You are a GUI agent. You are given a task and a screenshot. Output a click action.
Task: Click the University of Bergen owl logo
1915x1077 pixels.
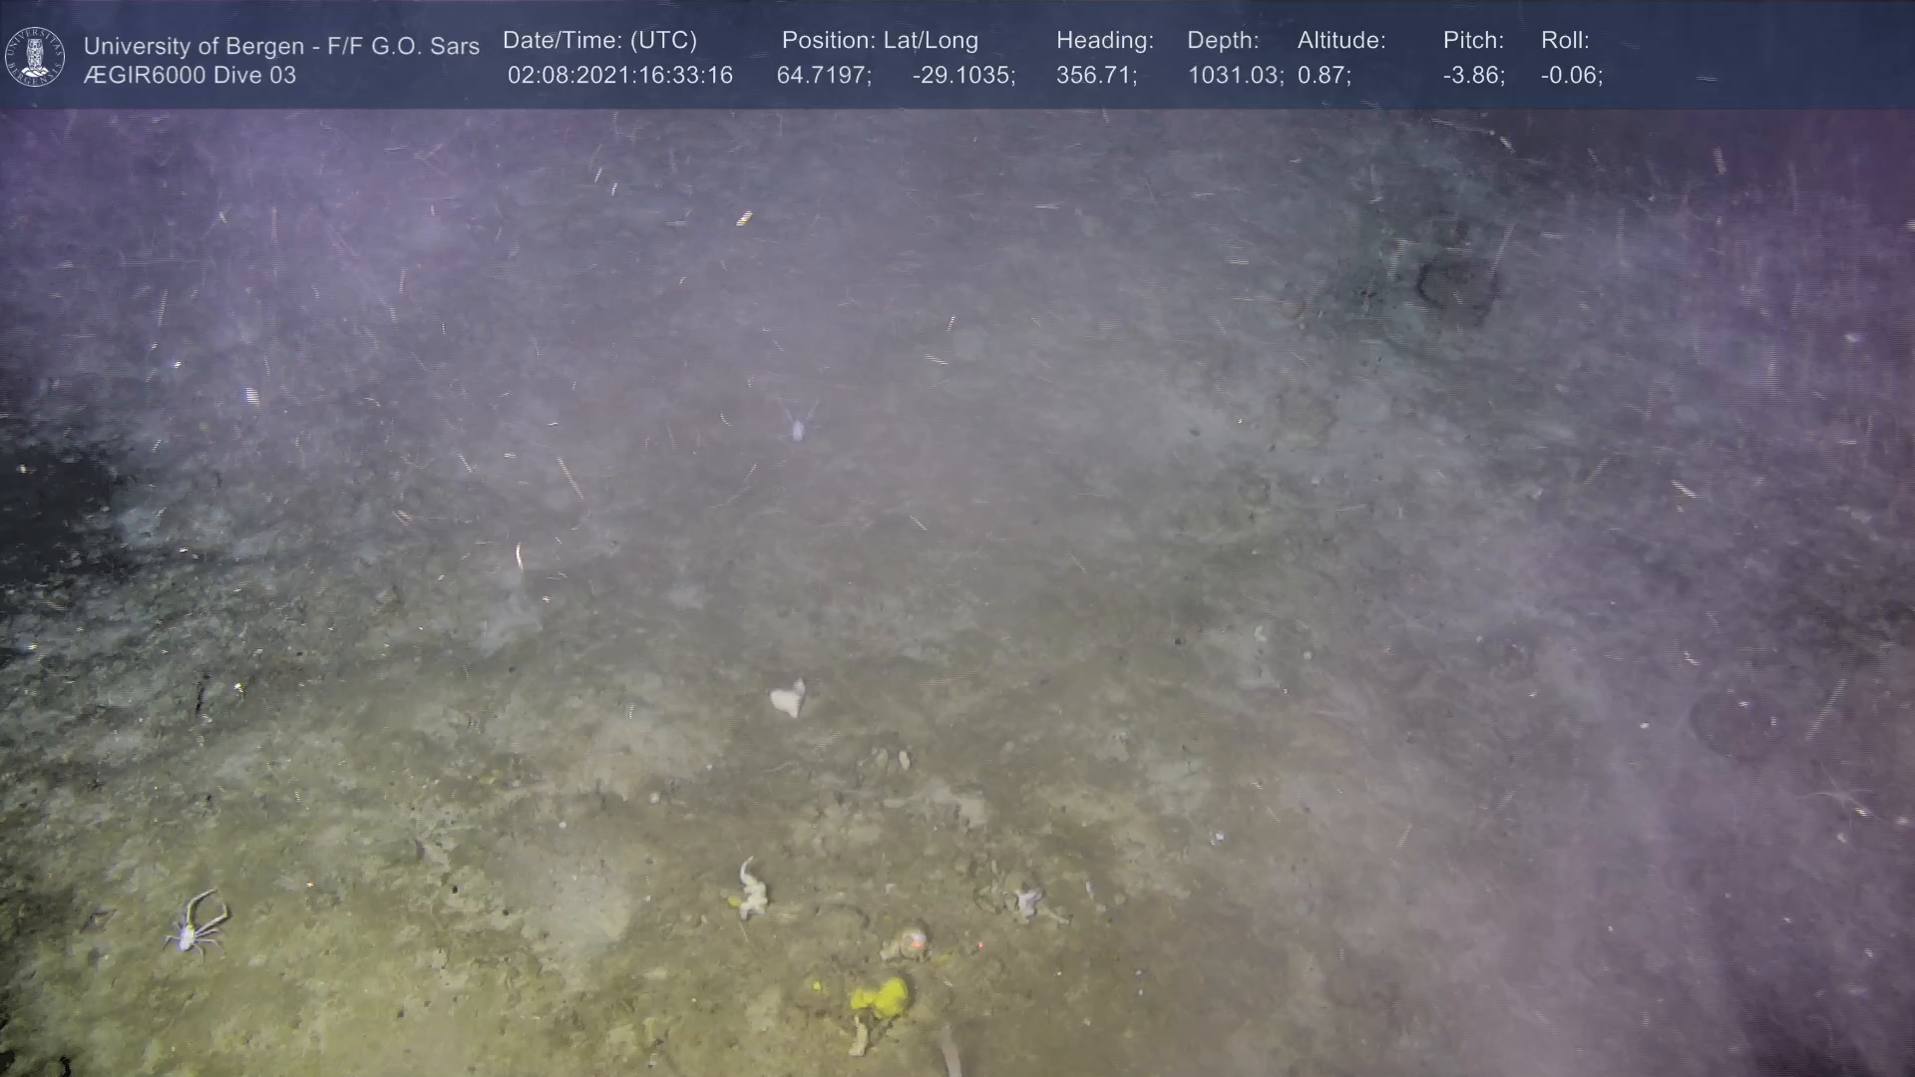(x=35, y=57)
